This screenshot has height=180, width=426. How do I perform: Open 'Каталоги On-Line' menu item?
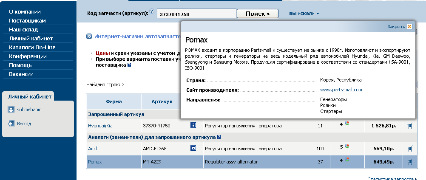[x=32, y=47]
